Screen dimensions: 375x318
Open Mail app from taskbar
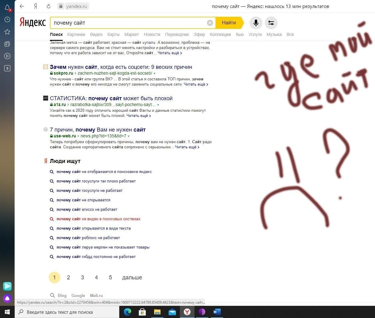(x=172, y=312)
